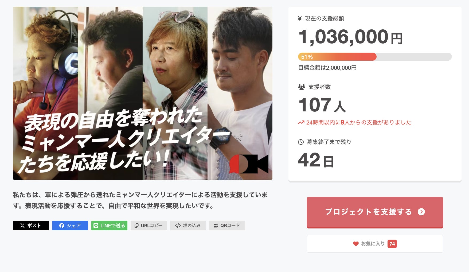Click the X post share button
469x272 pixels.
[x=31, y=226]
